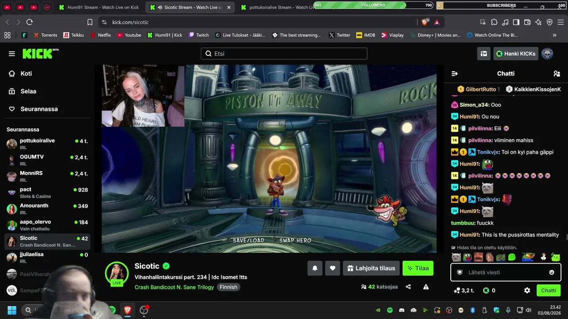The height and width of the screenshot is (319, 568).
Task: Report the stream with warning icon
Action: pyautogui.click(x=426, y=287)
